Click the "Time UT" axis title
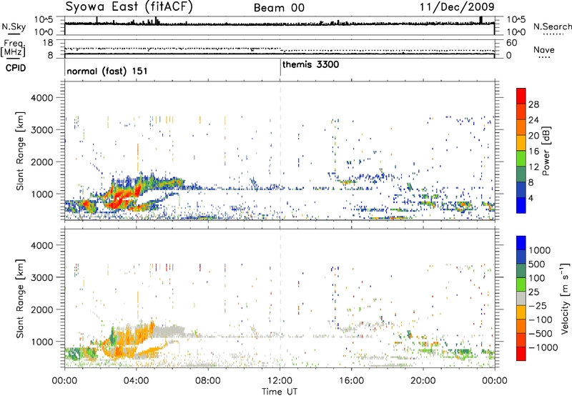The height and width of the screenshot is (396, 572). pyautogui.click(x=280, y=391)
